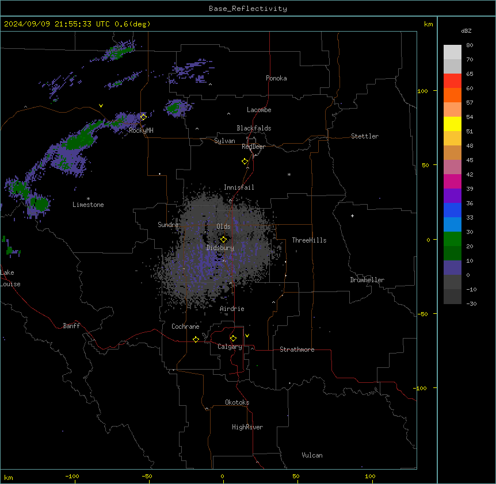Pick the dark green 20 dBZ legend color
This screenshot has height=484, width=496.
click(x=452, y=253)
